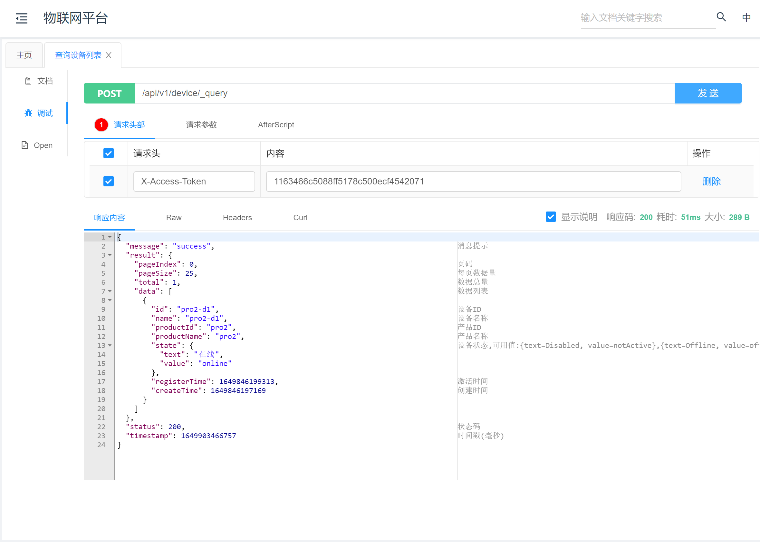The image size is (760, 542).
Task: Uncheck the X-Access-Token row checkbox
Action: 108,181
